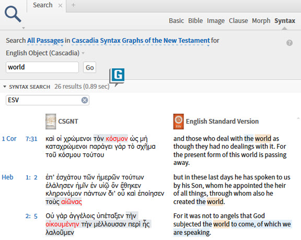This screenshot has width=301, height=240.
Task: Expand the panel menu arrow below magnifier
Action: coord(23,28)
